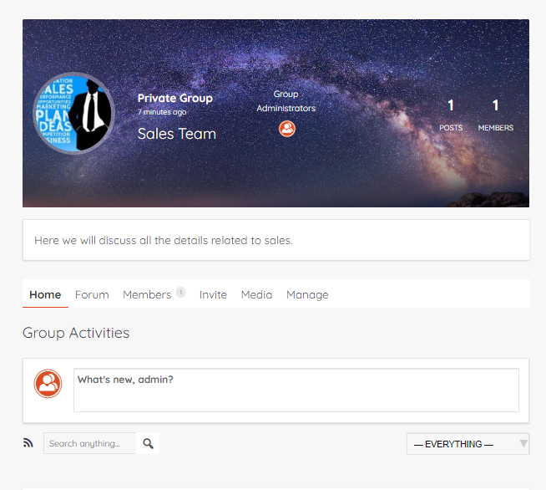This screenshot has width=546, height=490.
Task: Open the Everything activity filter dropdown
Action: coord(467,444)
